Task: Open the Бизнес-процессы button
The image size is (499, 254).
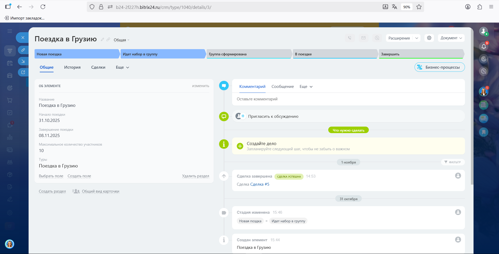Action: click(439, 67)
